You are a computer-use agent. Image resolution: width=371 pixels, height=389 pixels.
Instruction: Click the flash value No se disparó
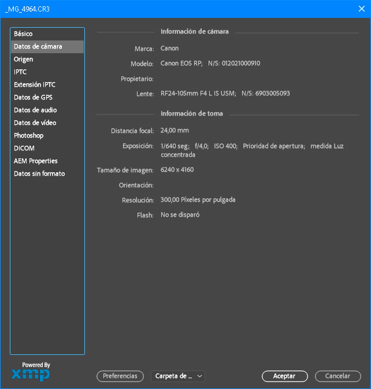pos(180,214)
